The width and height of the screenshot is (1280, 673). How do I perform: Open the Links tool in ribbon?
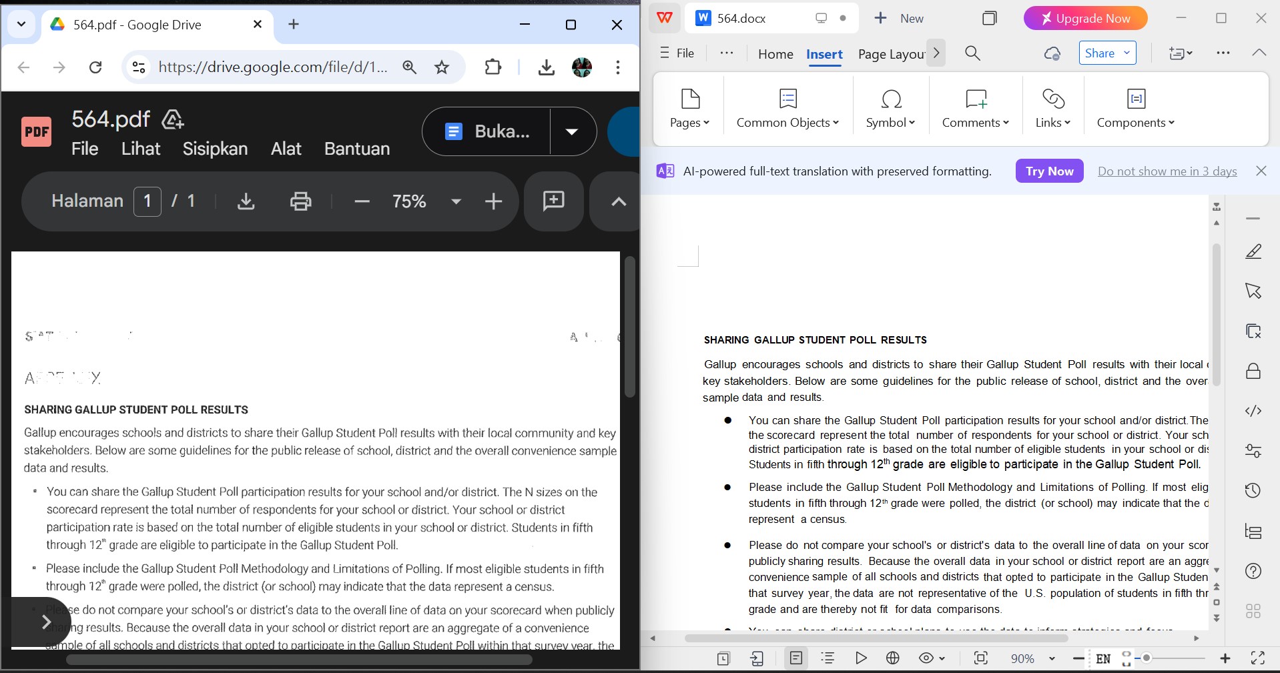pyautogui.click(x=1052, y=109)
